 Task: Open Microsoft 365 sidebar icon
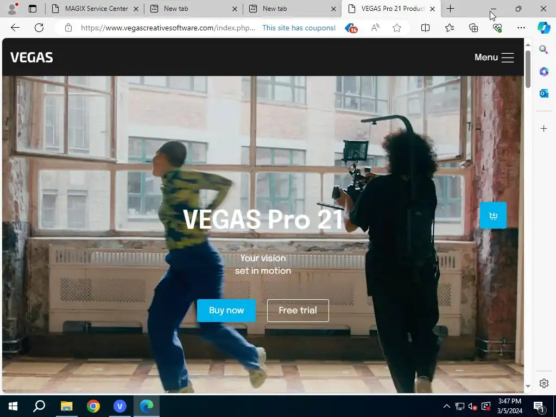point(544,71)
